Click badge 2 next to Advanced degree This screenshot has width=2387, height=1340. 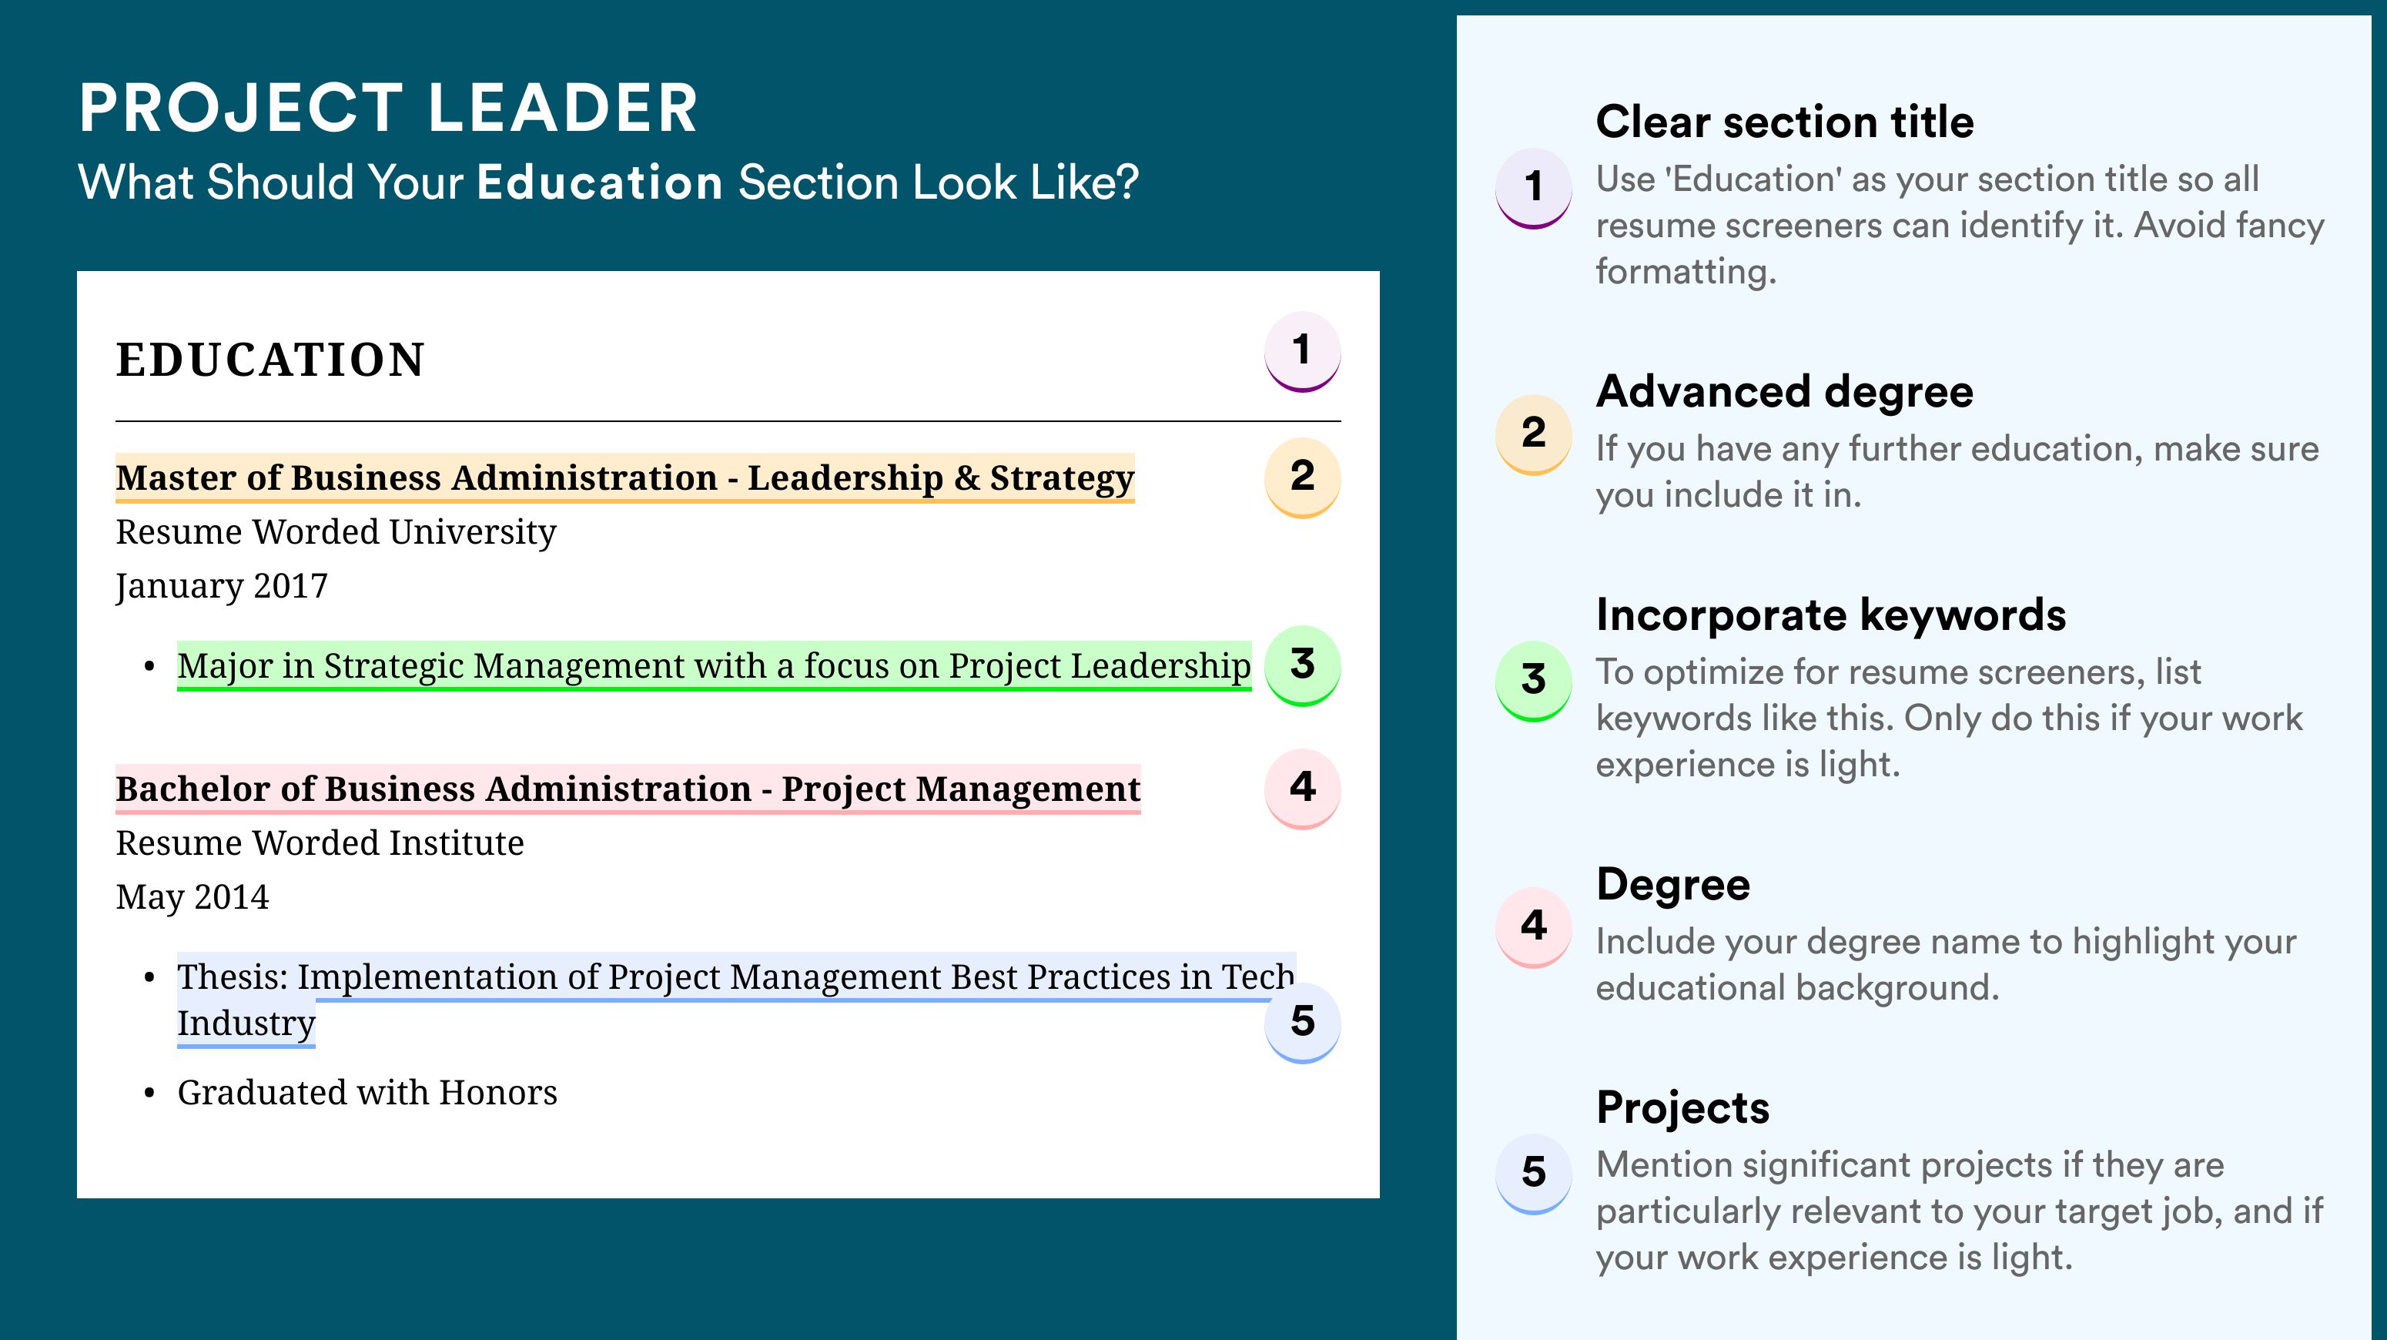pos(1534,434)
